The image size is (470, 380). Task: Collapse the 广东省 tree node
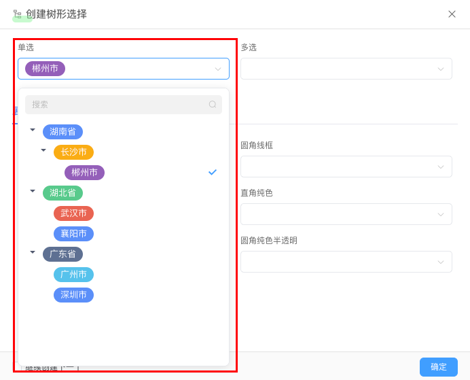33,252
